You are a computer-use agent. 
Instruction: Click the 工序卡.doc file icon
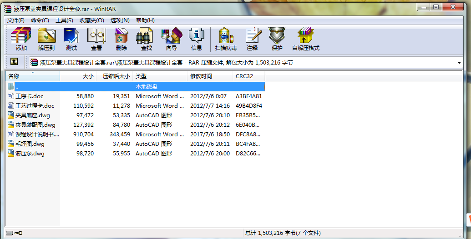(x=11, y=96)
